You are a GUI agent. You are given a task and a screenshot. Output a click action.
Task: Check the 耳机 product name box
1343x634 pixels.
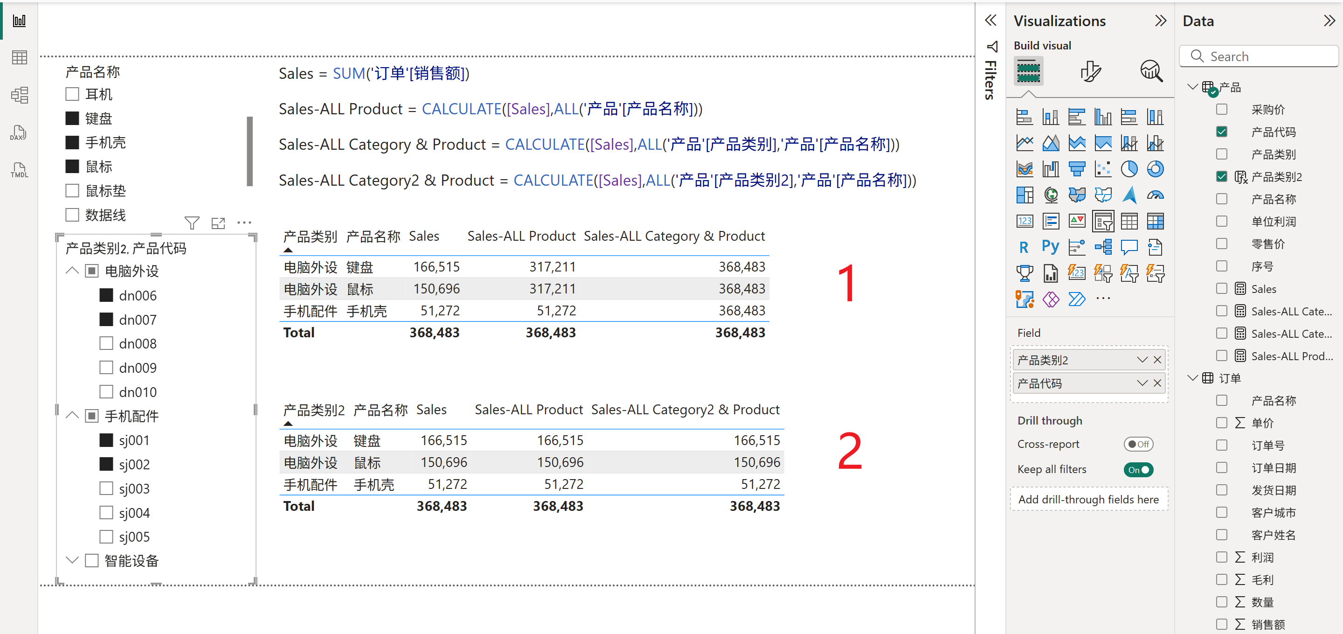click(x=72, y=94)
